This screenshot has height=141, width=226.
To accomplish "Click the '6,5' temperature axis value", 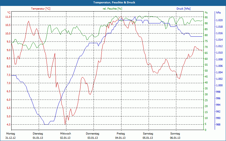I will pyautogui.click(x=8, y=91).
